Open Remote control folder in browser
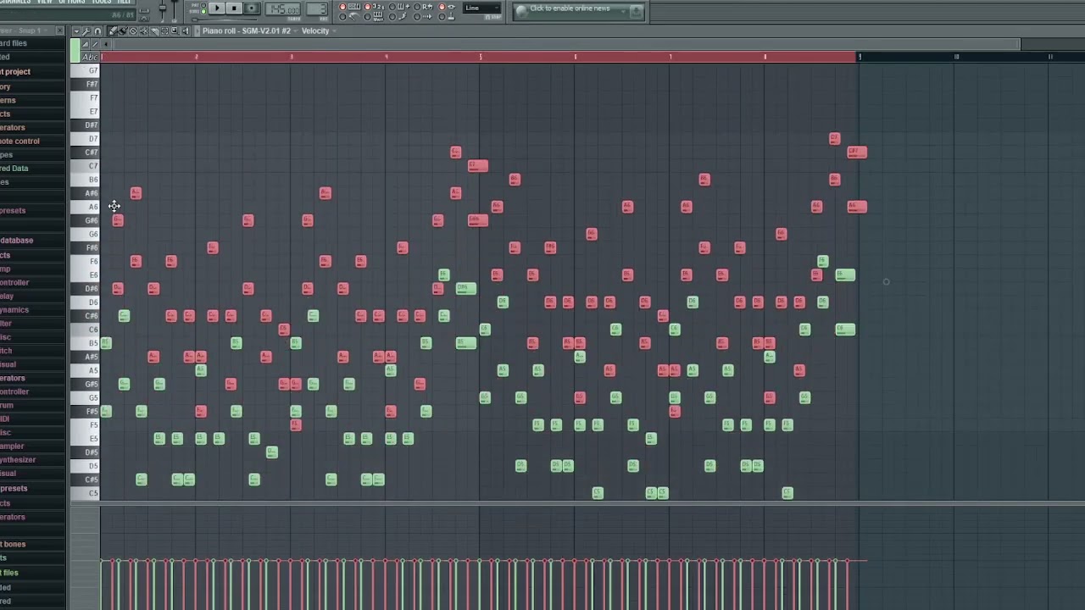Image resolution: width=1085 pixels, height=610 pixels. point(19,141)
